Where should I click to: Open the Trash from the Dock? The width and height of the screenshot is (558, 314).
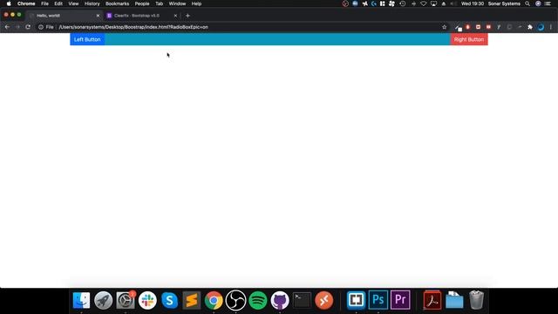(477, 300)
